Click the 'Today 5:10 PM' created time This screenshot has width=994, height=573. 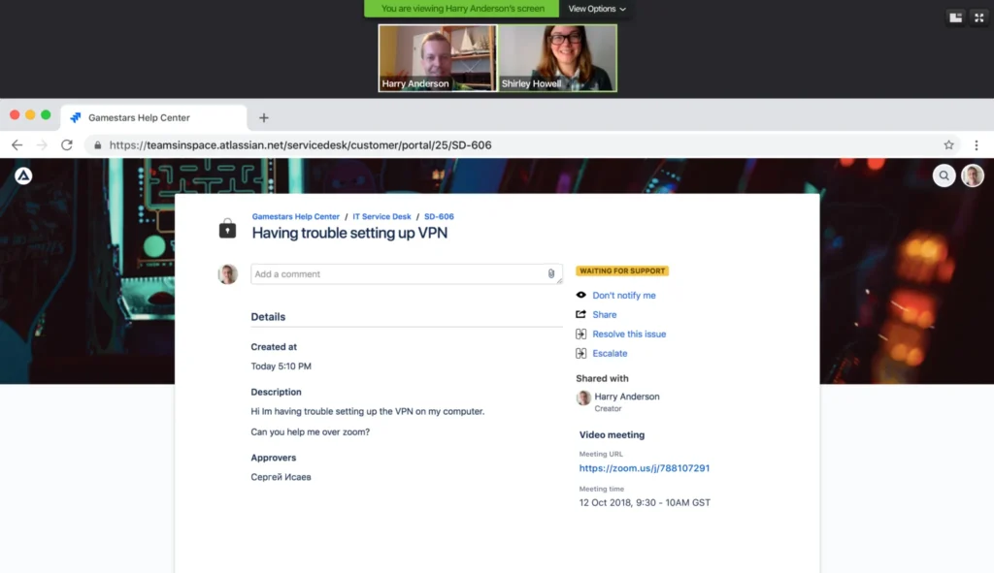[281, 366]
